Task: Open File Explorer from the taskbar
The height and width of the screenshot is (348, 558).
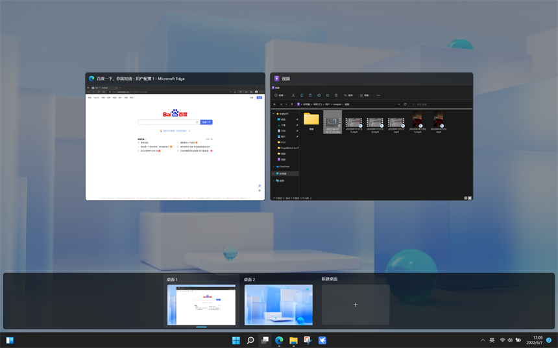Action: coord(293,340)
